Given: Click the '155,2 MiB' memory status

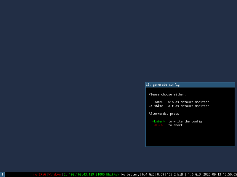Looking at the screenshot, I should coord(175,174).
